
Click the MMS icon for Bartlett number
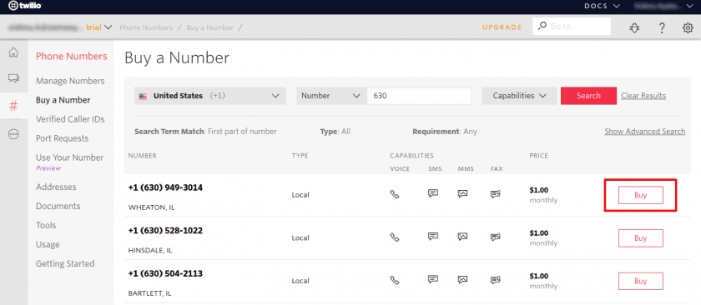click(462, 279)
